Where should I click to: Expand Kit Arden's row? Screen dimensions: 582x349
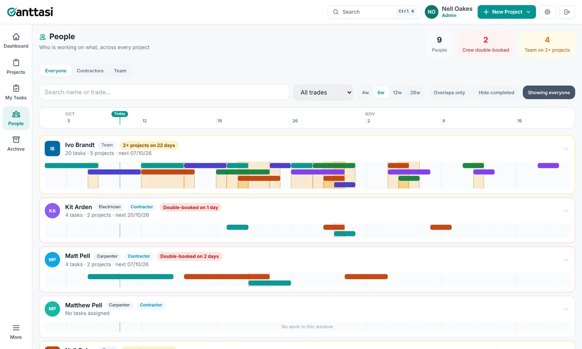[566, 211]
